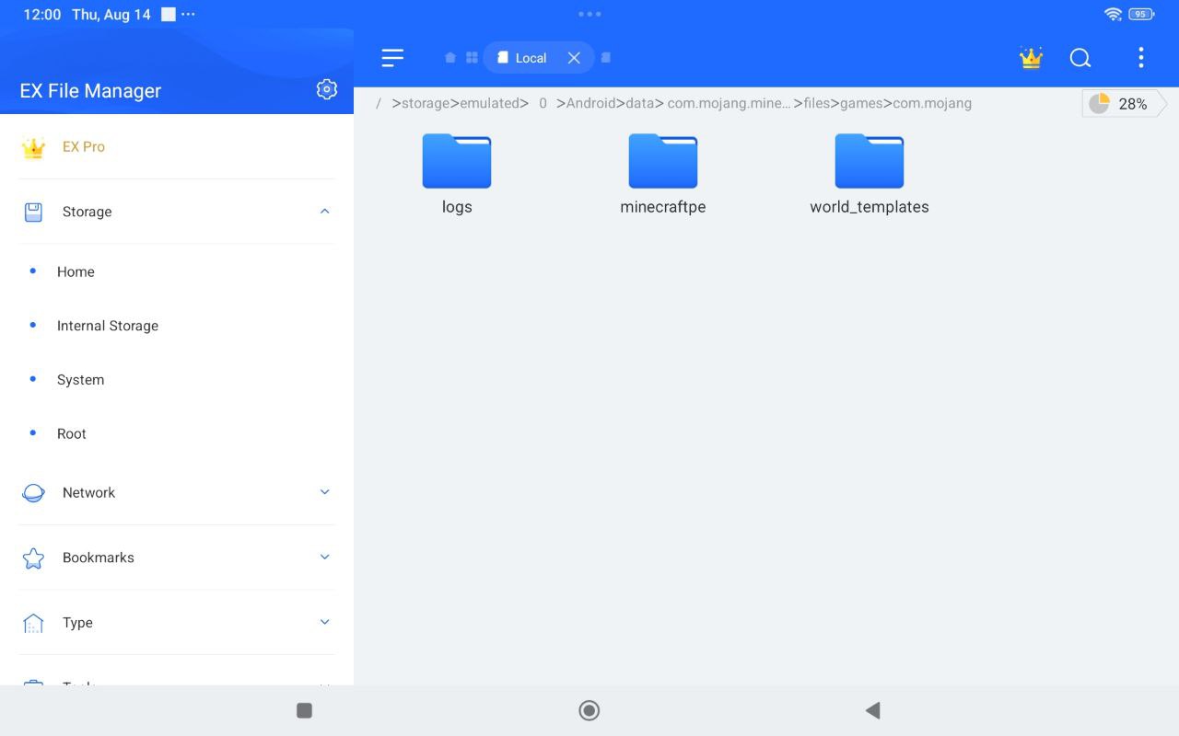Open the grid windows tab icon

[x=472, y=58]
